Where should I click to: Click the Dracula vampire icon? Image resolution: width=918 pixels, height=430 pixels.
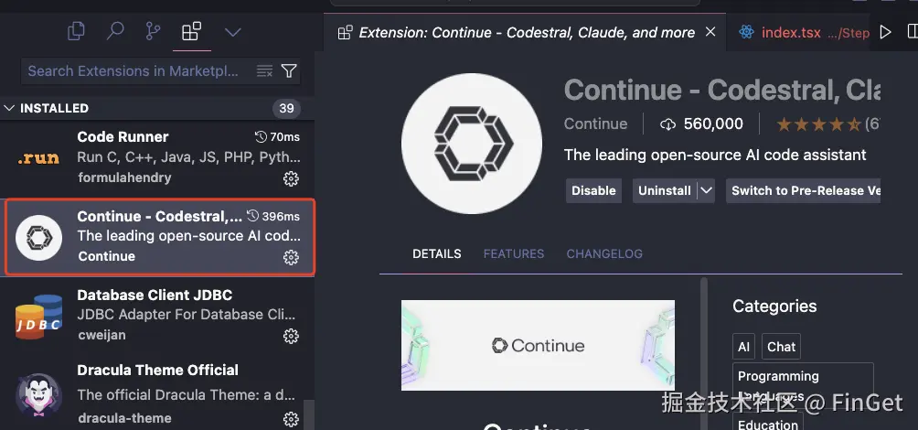[x=38, y=395]
